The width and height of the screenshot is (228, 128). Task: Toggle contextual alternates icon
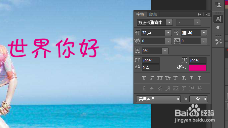click(152, 88)
